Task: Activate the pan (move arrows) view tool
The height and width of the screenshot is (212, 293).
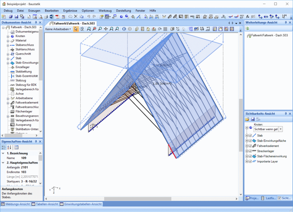Action: [106, 29]
